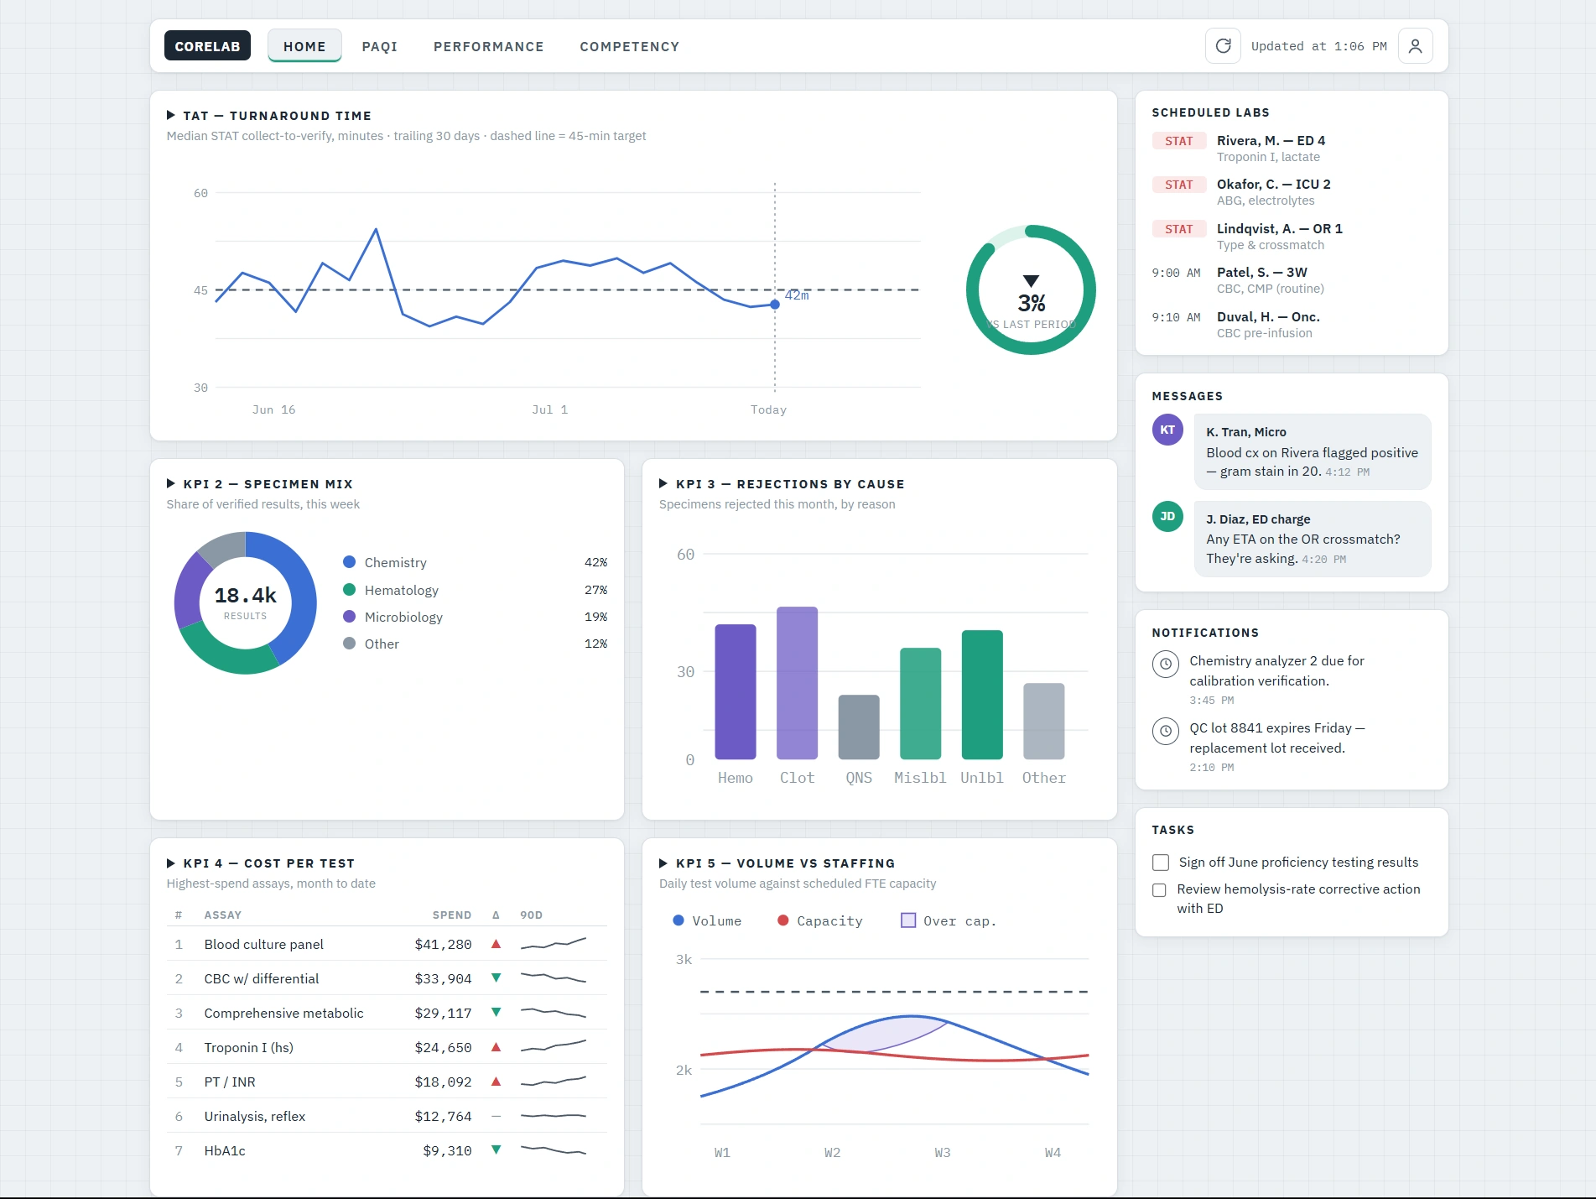Click the JD avatar for J. Diaz
1596x1199 pixels.
pyautogui.click(x=1167, y=517)
